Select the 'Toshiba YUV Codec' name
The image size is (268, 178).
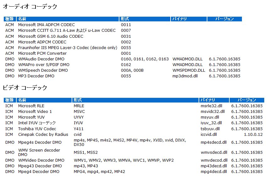[37, 129]
